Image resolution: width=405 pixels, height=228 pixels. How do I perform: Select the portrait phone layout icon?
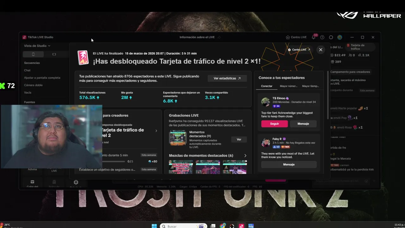[33, 54]
